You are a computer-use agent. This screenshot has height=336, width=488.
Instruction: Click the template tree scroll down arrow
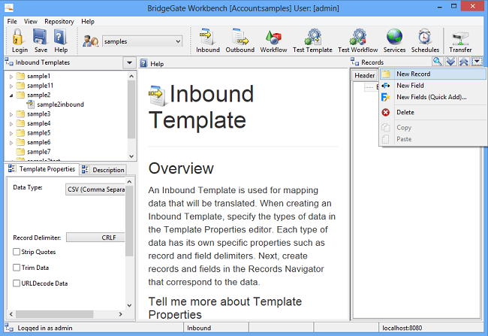click(131, 156)
